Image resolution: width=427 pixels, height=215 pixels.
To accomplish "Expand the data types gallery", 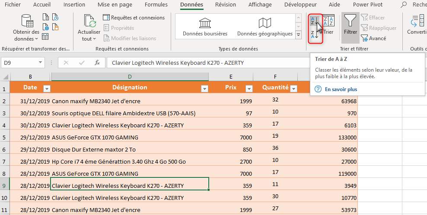I will click(299, 35).
